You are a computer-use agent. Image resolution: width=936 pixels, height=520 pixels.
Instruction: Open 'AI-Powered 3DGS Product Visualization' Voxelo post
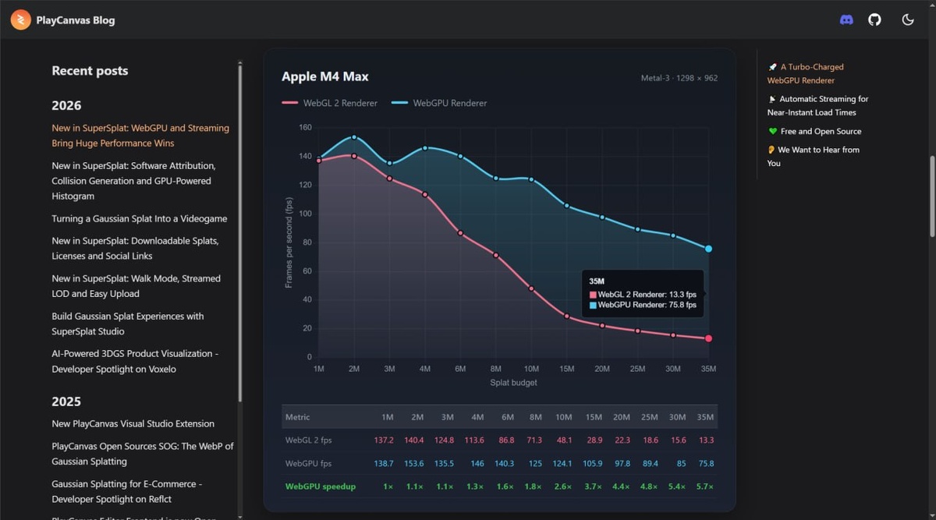pos(135,361)
